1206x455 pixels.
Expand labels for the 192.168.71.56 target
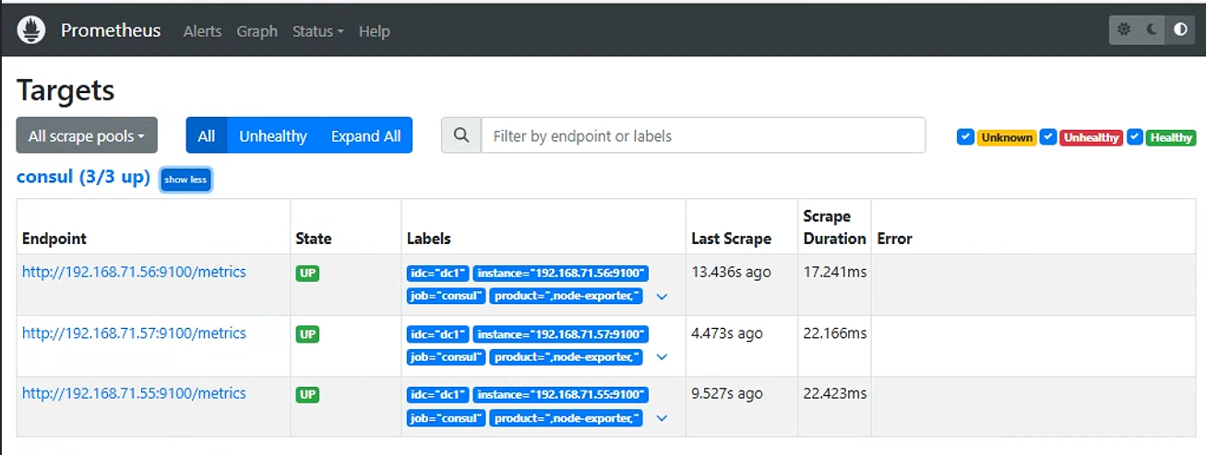click(x=662, y=297)
